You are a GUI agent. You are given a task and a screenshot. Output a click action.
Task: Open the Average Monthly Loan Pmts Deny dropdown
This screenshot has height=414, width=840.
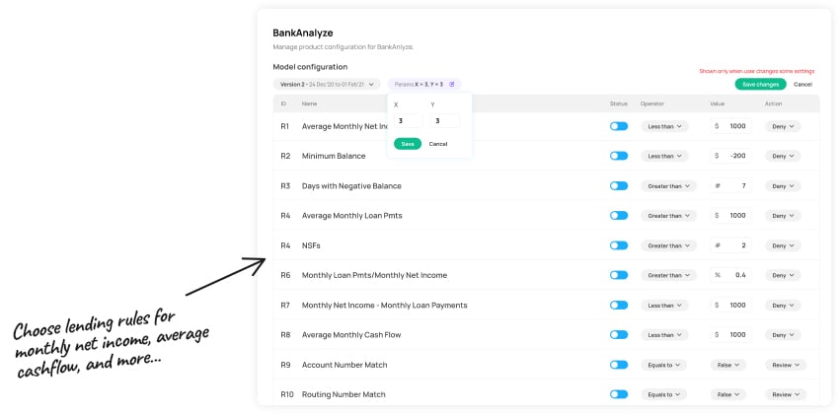pos(783,216)
